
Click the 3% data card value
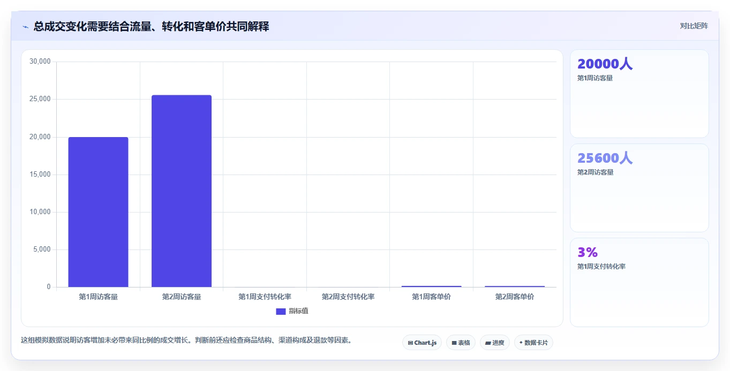point(588,252)
